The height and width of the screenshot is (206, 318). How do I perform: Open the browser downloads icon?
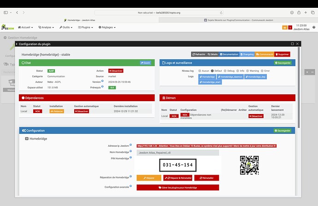pyautogui.click(x=292, y=12)
